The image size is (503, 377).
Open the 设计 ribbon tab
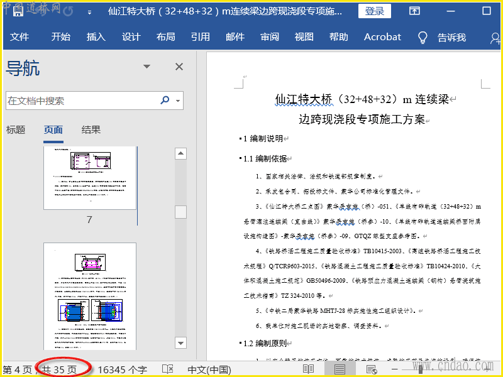(131, 37)
